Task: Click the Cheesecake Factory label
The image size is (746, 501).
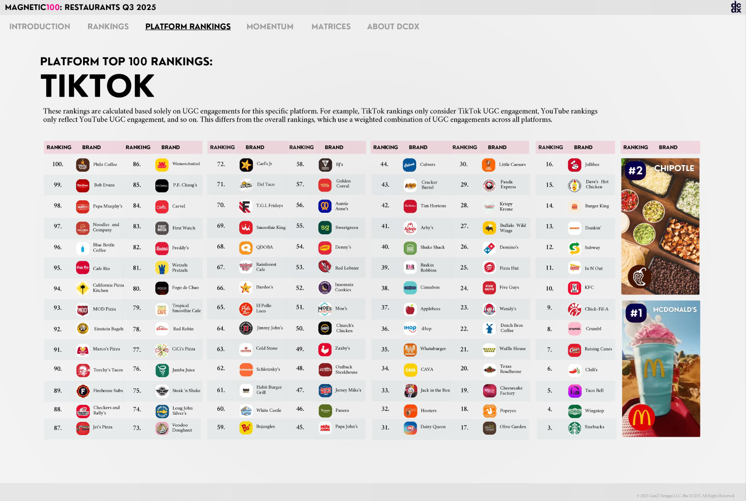Action: 511,391
